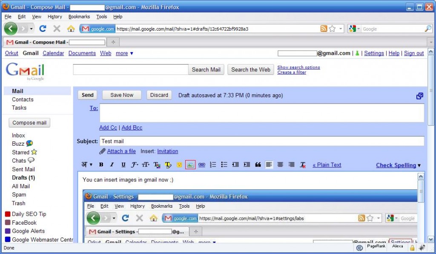
Task: Open the Bookmarks menu
Action: click(x=79, y=17)
